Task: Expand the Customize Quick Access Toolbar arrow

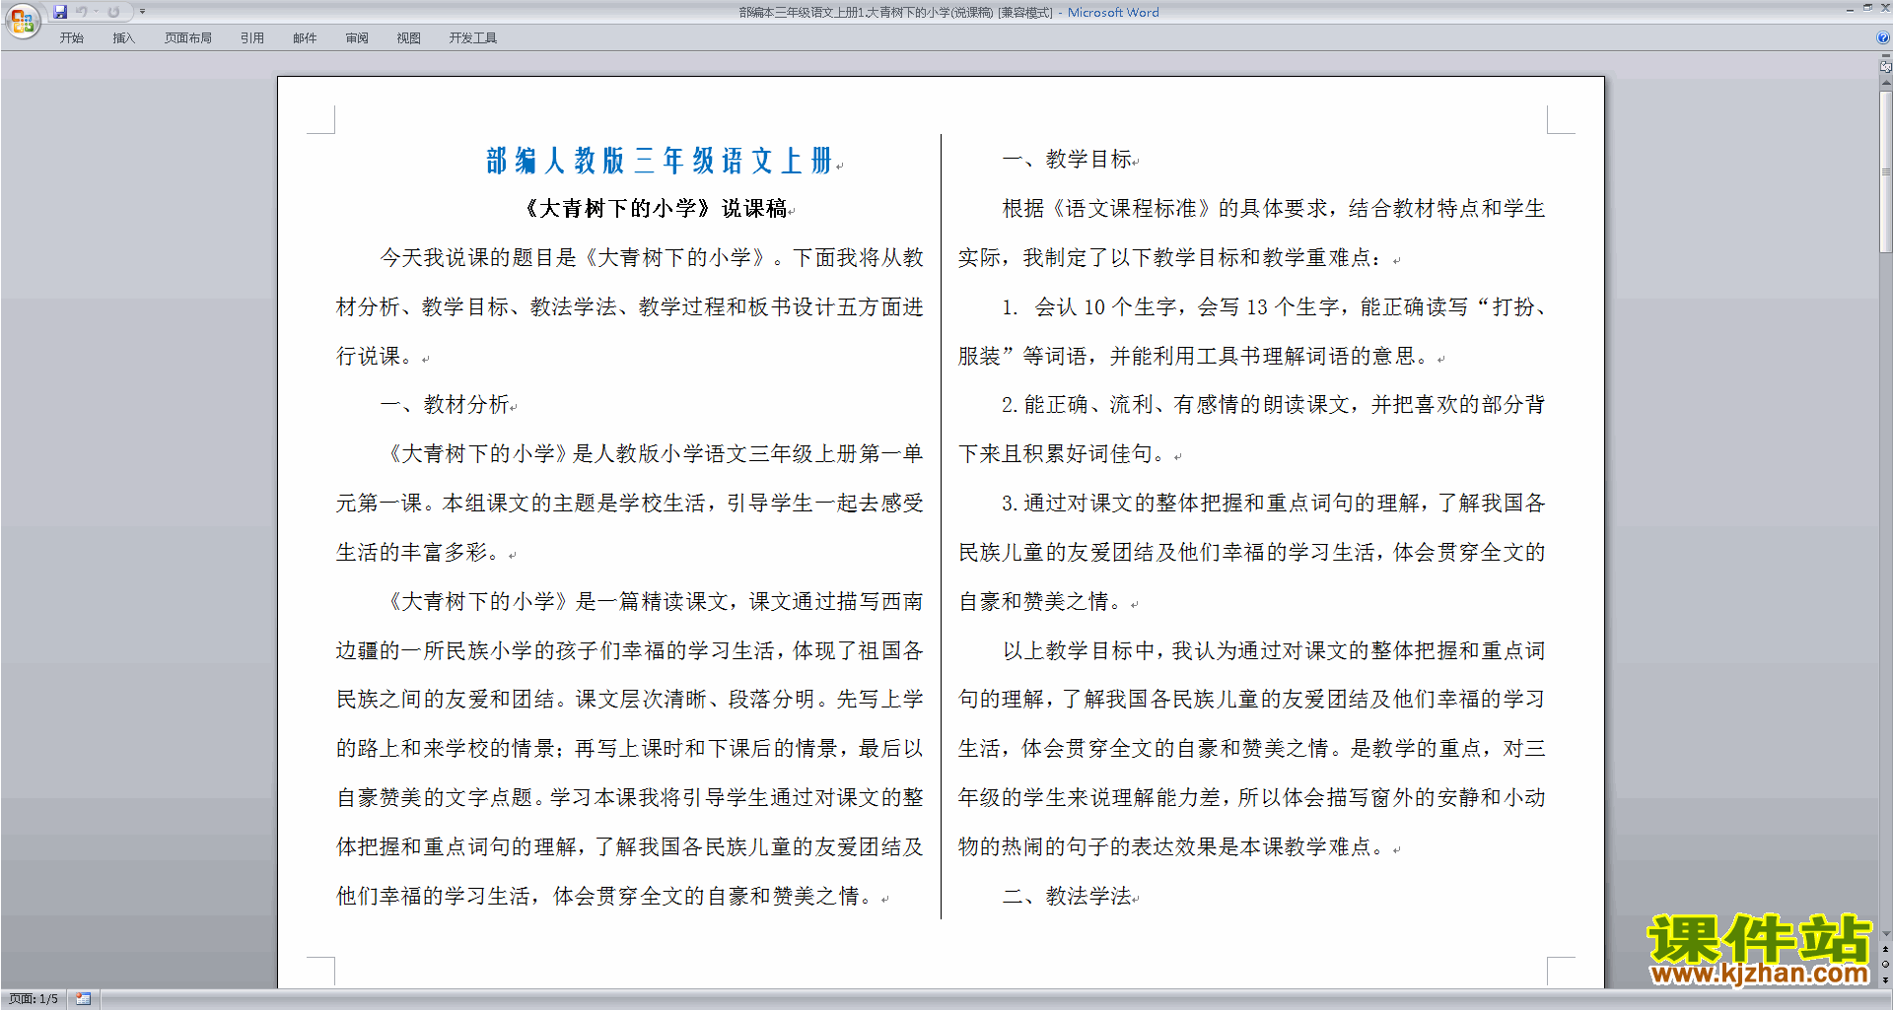Action: 142,12
